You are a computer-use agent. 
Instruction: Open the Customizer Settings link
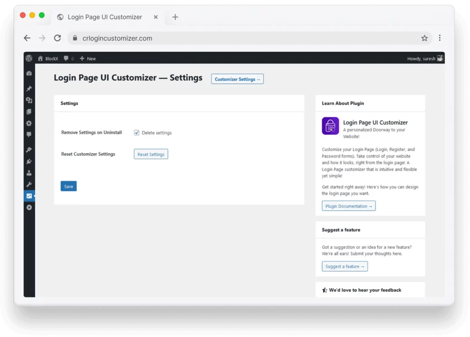point(237,79)
